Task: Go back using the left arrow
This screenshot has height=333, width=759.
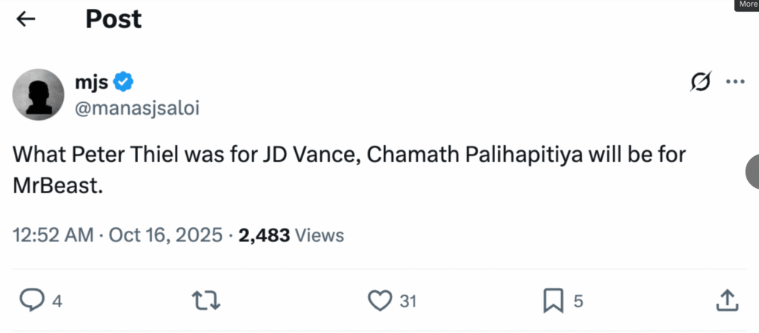Action: click(x=26, y=20)
